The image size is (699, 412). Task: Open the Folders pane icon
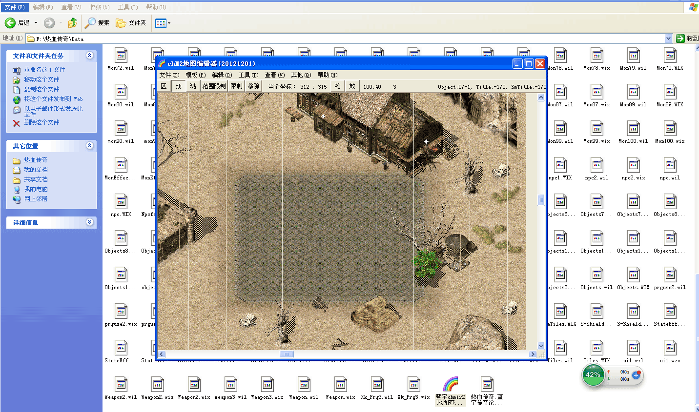point(121,23)
